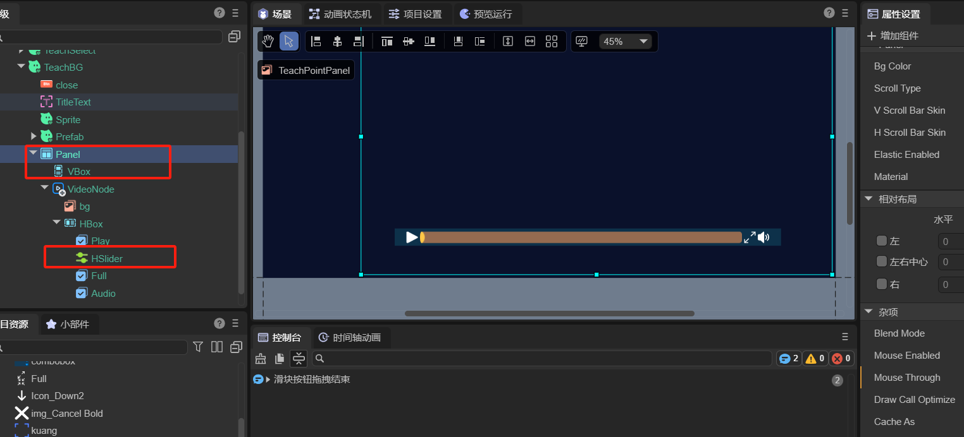Image resolution: width=964 pixels, height=437 pixels.
Task: Click the four-squares grid toolbar icon
Action: coord(552,42)
